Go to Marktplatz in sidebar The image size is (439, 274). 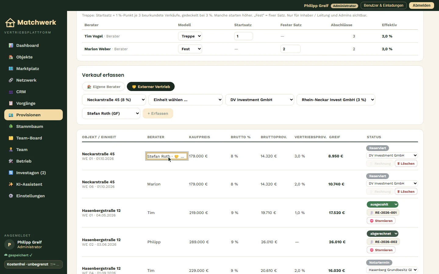point(34,68)
